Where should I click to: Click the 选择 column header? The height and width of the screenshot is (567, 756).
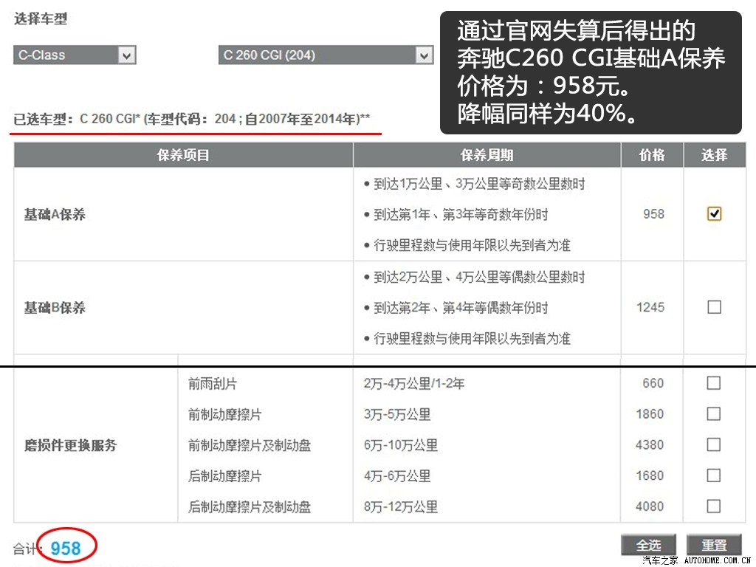[715, 155]
